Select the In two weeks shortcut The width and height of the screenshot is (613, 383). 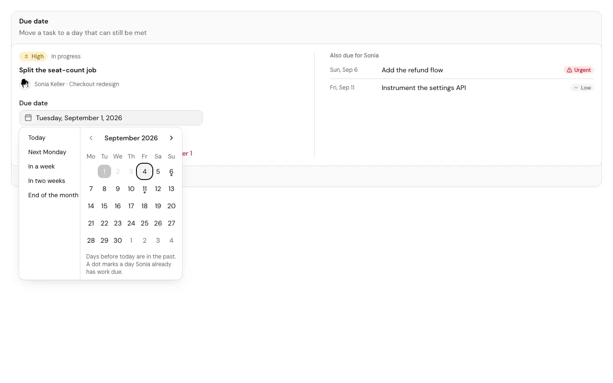coord(46,181)
